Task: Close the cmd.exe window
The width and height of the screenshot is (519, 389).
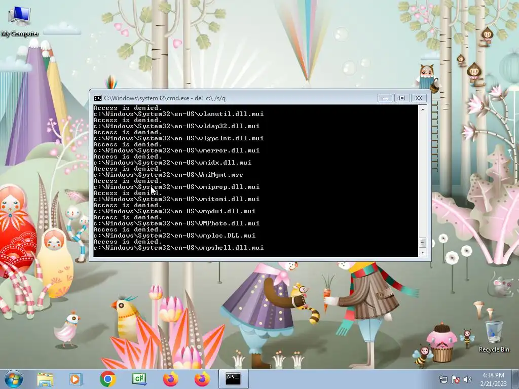Action: pos(419,98)
